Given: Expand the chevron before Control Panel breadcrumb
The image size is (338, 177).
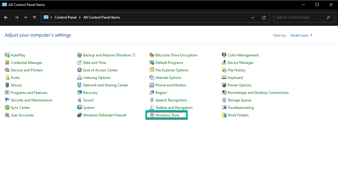Looking at the screenshot, I should [51, 18].
